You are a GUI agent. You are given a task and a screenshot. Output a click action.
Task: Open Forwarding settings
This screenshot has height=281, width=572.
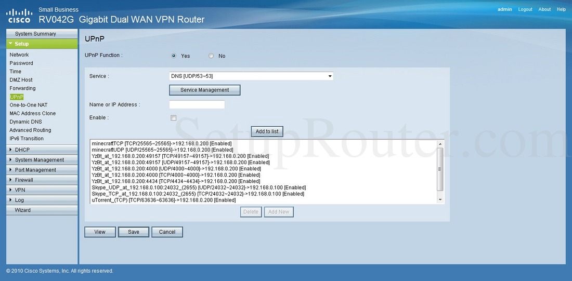point(22,88)
